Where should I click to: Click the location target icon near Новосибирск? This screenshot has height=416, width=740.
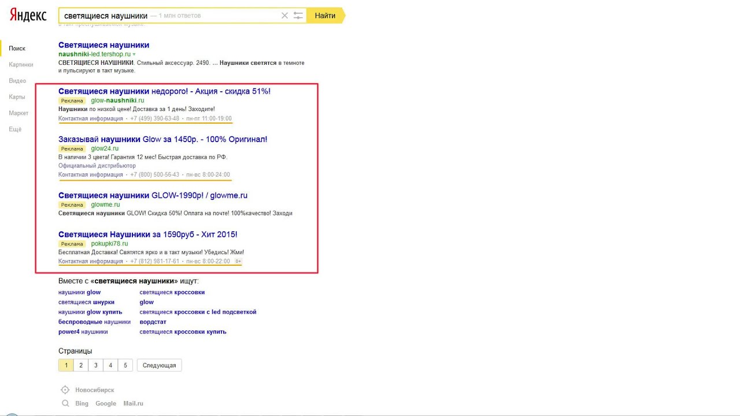65,390
